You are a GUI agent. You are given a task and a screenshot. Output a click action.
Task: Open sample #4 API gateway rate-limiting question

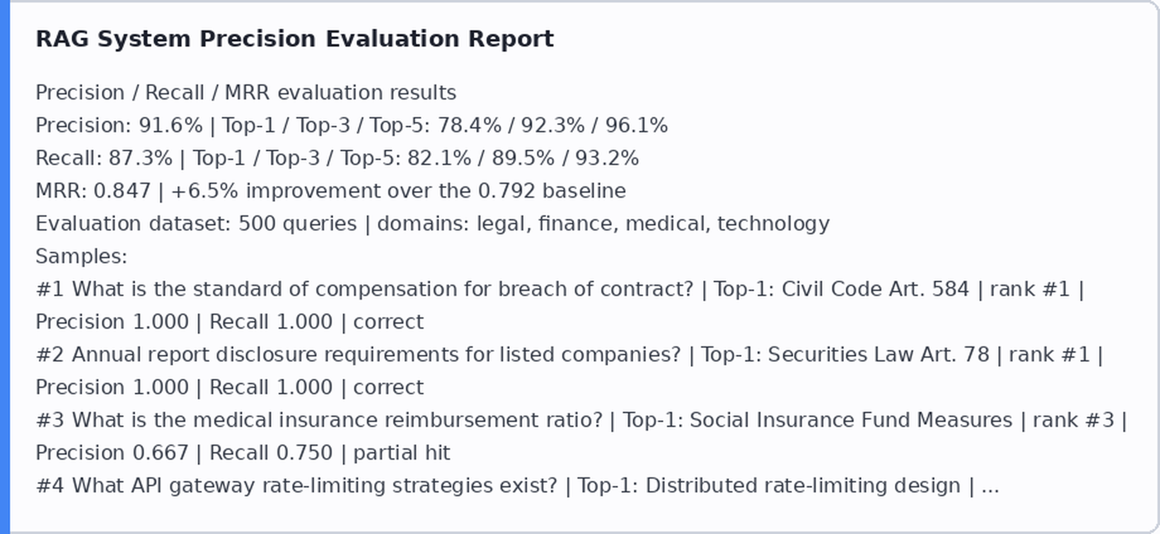tap(296, 486)
